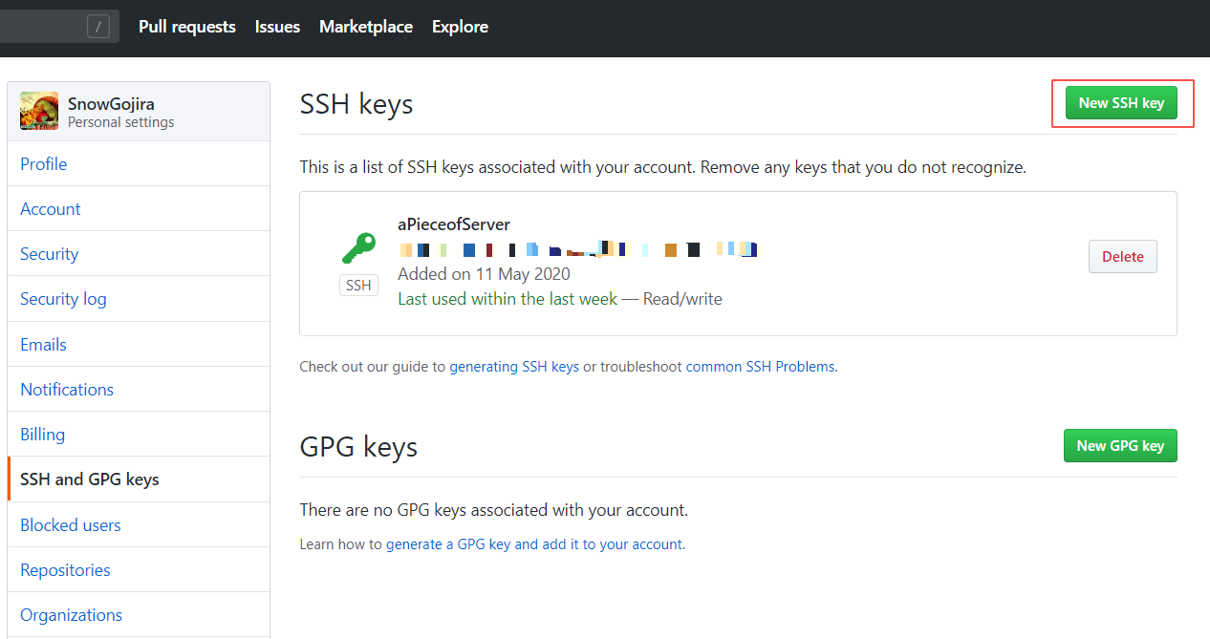Select Emails in the sidebar
This screenshot has height=639, width=1210.
[44, 345]
